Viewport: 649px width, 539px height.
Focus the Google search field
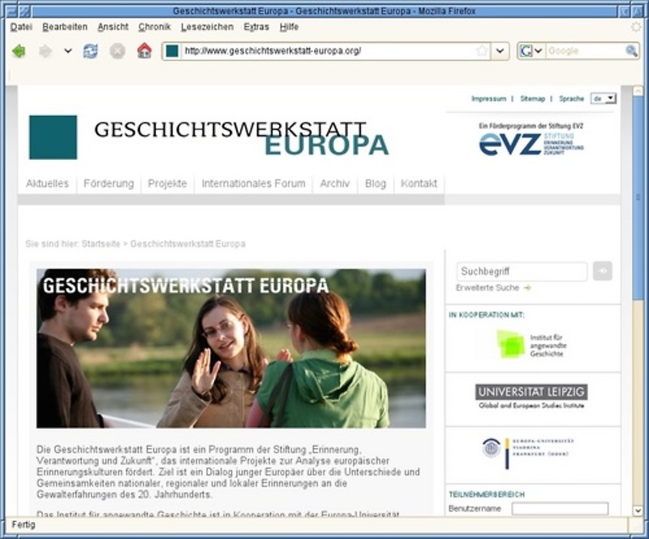pos(584,51)
